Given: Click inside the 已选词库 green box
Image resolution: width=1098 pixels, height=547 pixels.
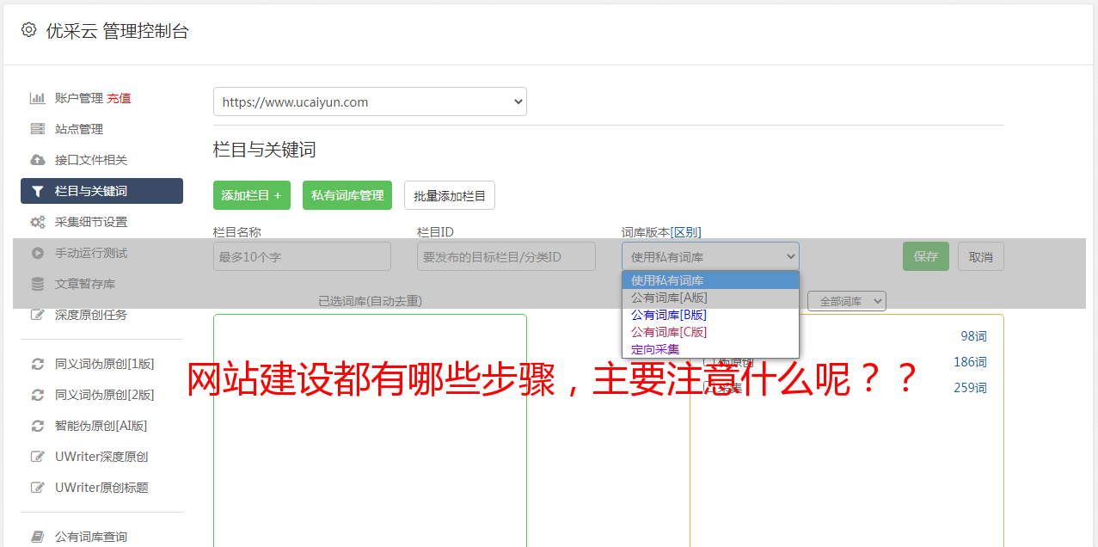Looking at the screenshot, I should click(370, 430).
